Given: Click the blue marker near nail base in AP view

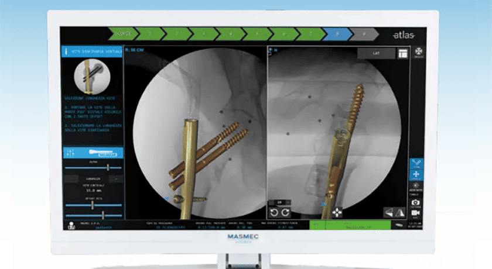Looking at the screenshot, I should coord(166,198).
